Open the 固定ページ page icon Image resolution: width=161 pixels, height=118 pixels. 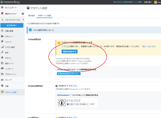(x=2, y=63)
